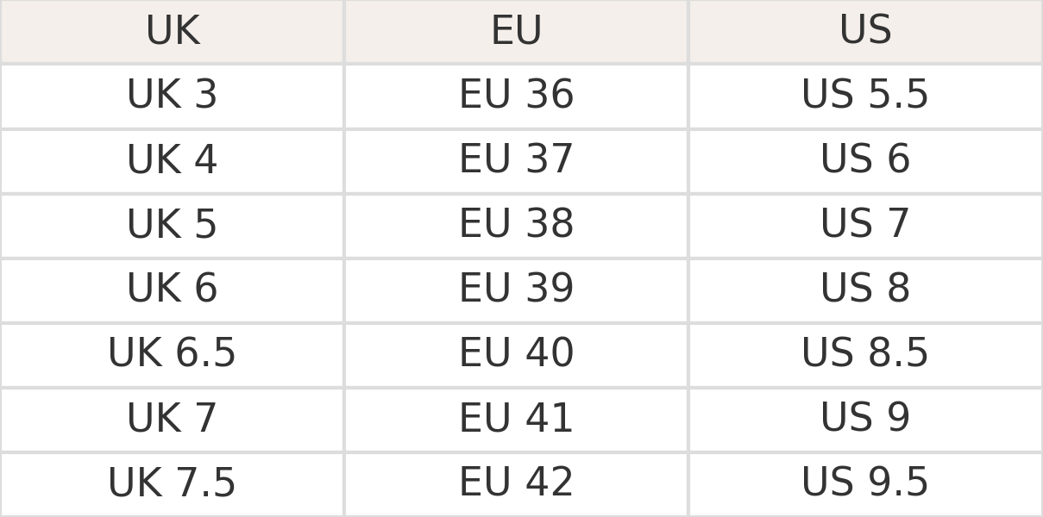Click the EU column header

point(516,32)
